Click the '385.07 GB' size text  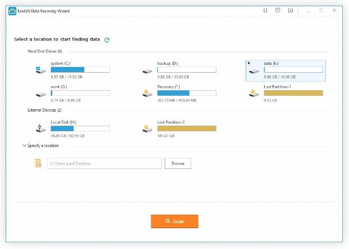[x=166, y=136]
